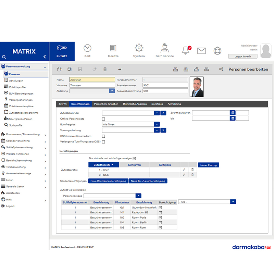The image size is (274, 274).
Task: Enable the Offline-Personalsatz checkbox
Action: pyautogui.click(x=103, y=119)
